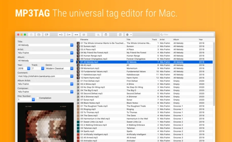Click cover icon beside 05 Harmonium in the Well.mp3
The width and height of the screenshot is (232, 142).
78,119
